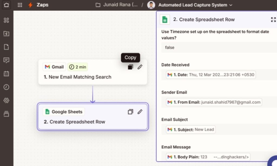Expand the step editor panel to fullscreen

273,19
